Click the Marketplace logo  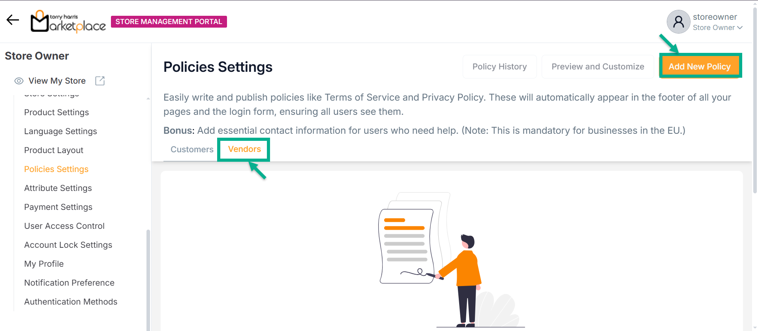tap(68, 21)
